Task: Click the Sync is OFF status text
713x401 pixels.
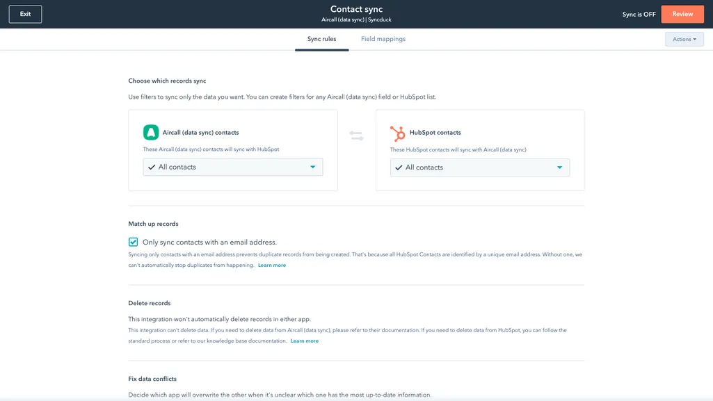Action: point(638,14)
